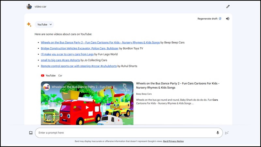Click 'by Fun Lego World' text
The height and width of the screenshot is (147, 261).
pyautogui.click(x=106, y=54)
